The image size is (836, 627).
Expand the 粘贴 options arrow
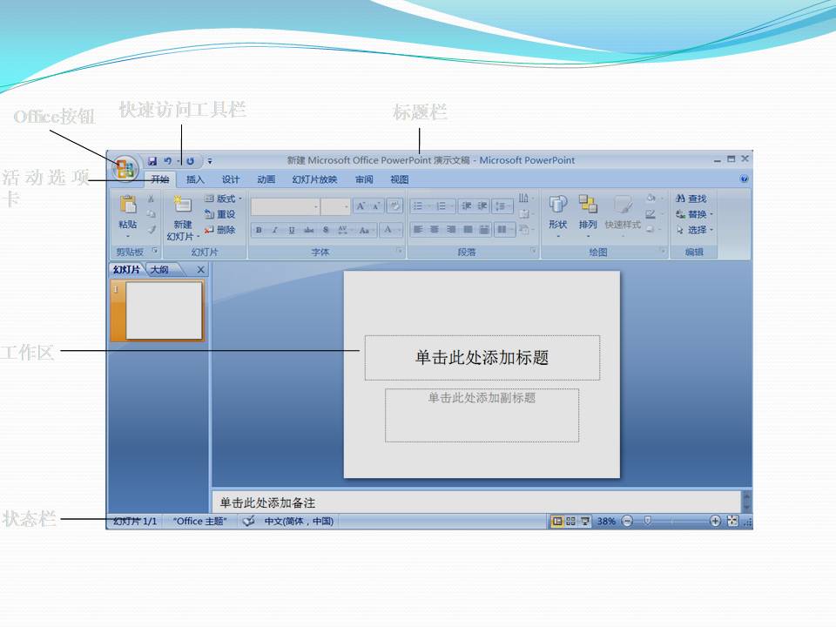point(128,236)
